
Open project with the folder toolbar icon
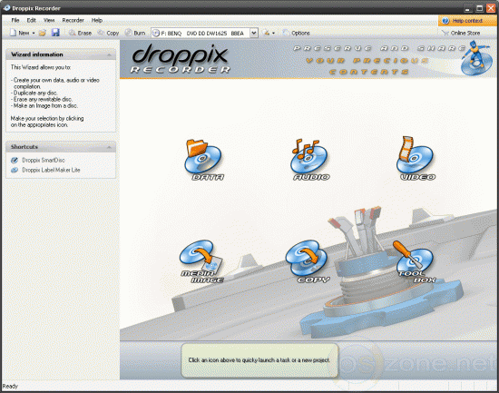coord(43,33)
